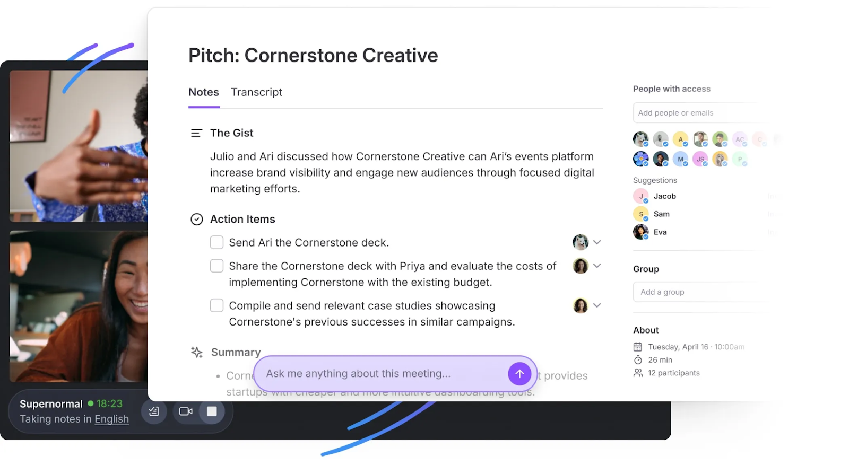
Task: Click the 'The Gist' heading
Action: point(232,133)
